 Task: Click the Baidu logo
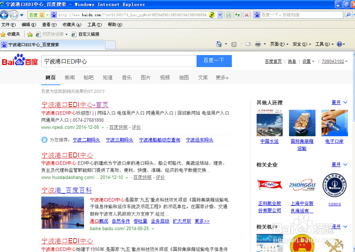tap(20, 60)
